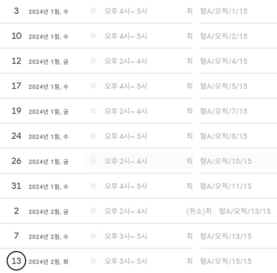The image size is (277, 273).
Task: Open the event titled 형A/오픽/15/15
Action: [x=226, y=261]
